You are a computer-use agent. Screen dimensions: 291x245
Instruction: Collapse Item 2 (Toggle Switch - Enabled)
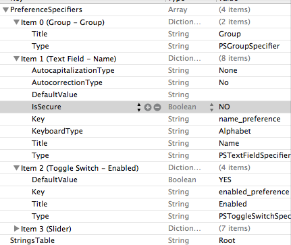(x=16, y=168)
